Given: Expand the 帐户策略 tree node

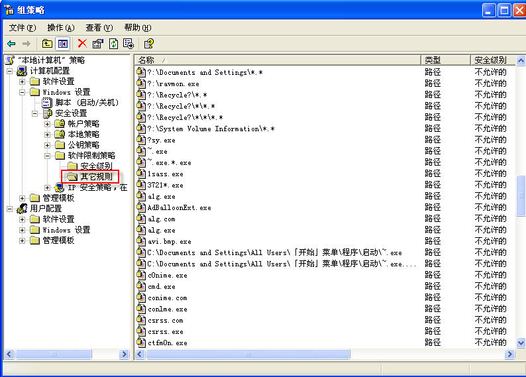Looking at the screenshot, I should (x=47, y=124).
